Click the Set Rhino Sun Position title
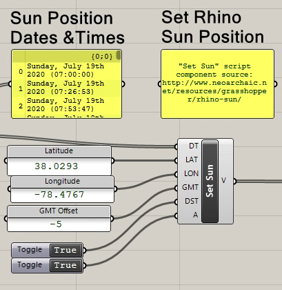 (212, 27)
